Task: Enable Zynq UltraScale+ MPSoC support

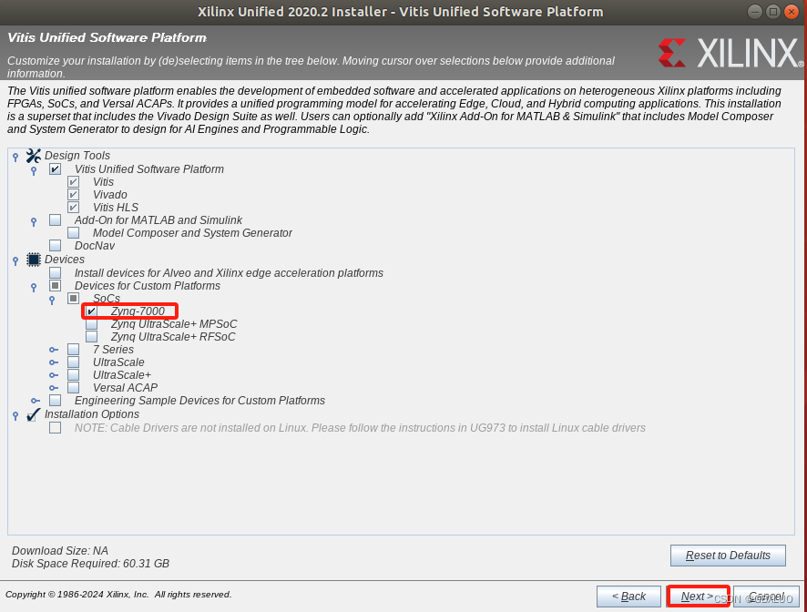Action: tap(91, 323)
